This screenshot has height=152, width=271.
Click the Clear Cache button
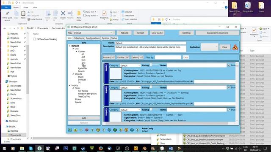coord(157,33)
